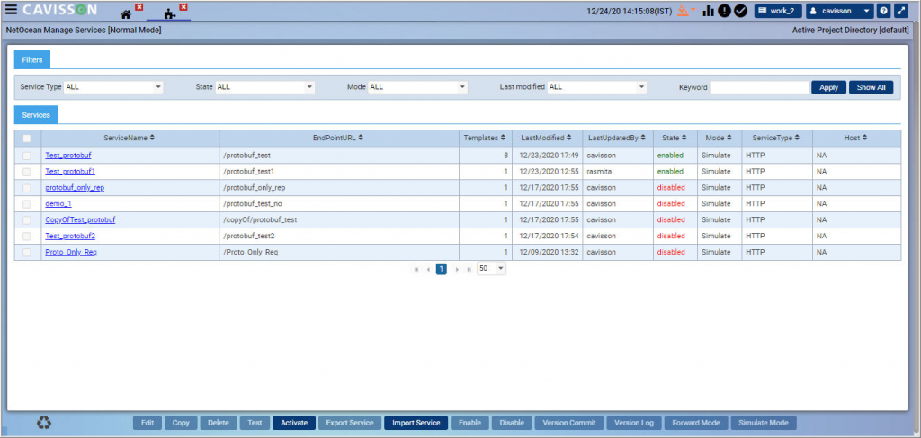Screen dimensions: 921x438
Task: Open the demo_1 service link
Action: click(x=58, y=204)
